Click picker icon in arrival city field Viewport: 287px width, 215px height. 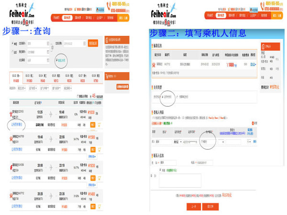pyautogui.click(x=48, y=52)
